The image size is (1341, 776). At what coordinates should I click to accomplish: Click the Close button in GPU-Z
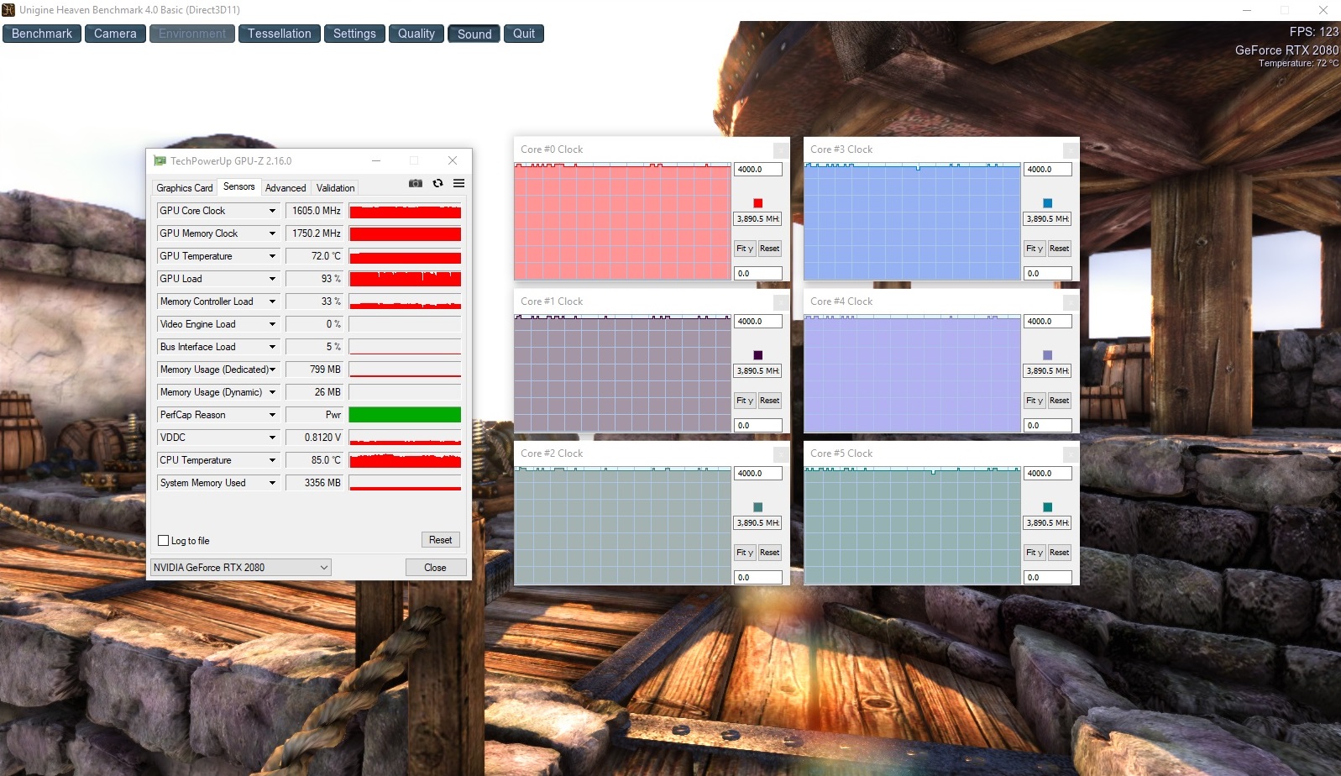click(x=435, y=568)
